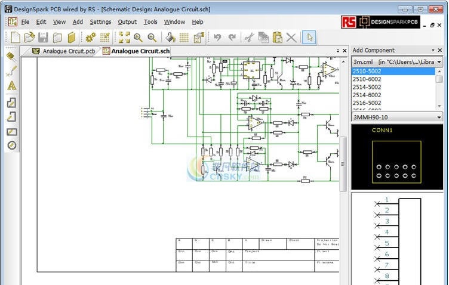This screenshot has height=285, width=449.
Task: Click the CONN1 footprint preview
Action: [x=397, y=157]
